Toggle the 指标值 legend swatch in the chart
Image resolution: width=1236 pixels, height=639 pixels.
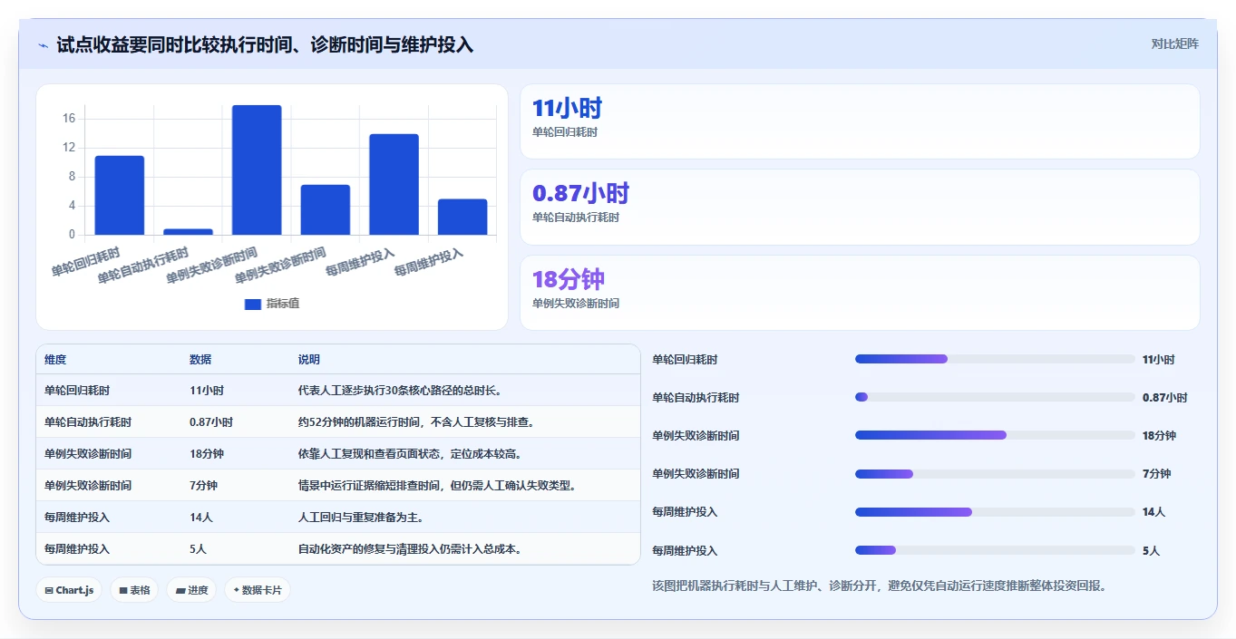[253, 304]
